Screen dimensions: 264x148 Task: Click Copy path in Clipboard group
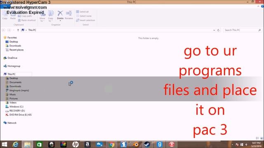(x=25, y=16)
